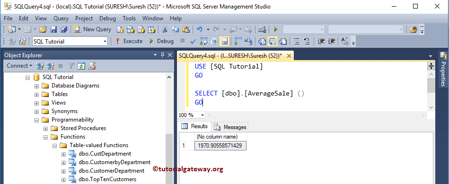449x184 pixels.
Task: Collapse the Table-valued Functions folder
Action: point(54,146)
